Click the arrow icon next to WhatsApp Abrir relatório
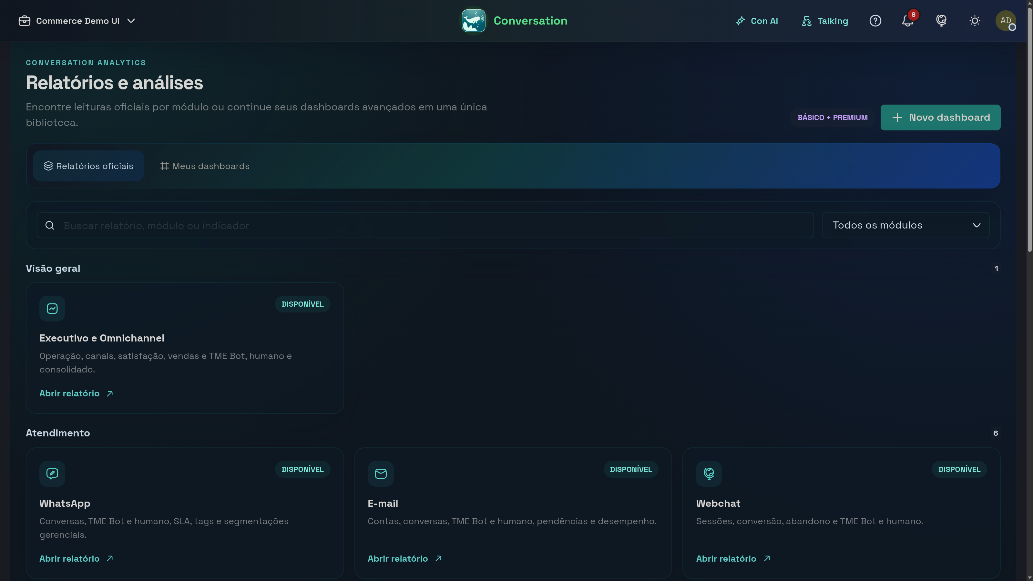This screenshot has width=1033, height=581. 110,558
